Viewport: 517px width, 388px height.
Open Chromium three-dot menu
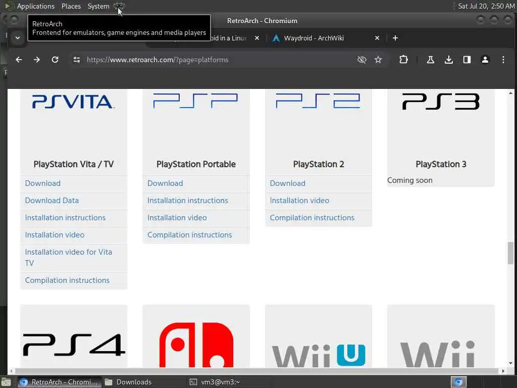(503, 60)
